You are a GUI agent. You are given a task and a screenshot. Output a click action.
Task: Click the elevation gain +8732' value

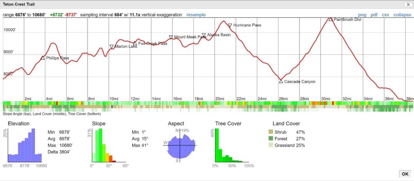click(56, 15)
